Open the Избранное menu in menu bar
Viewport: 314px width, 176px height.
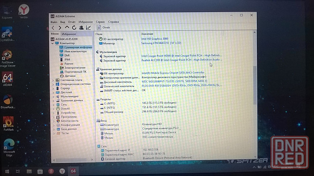point(85,22)
